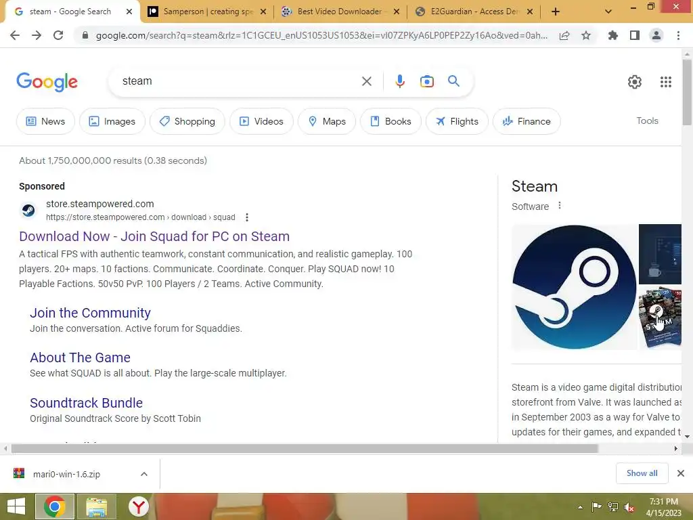Open the dark Steam screenshot thumbnail

pos(660,254)
